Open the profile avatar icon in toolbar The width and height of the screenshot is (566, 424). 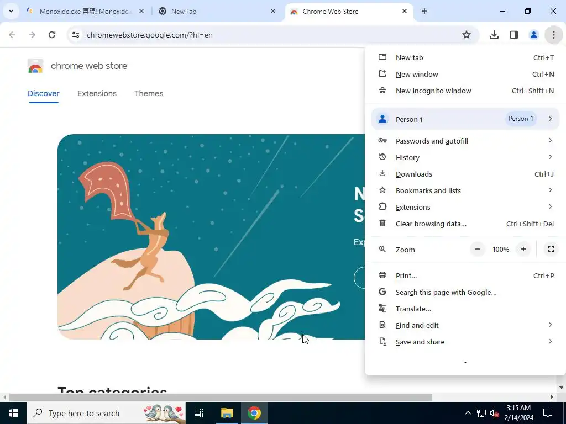pos(534,35)
